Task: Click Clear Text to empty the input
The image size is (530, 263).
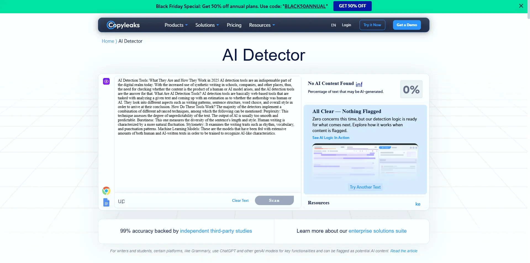Action: point(240,200)
